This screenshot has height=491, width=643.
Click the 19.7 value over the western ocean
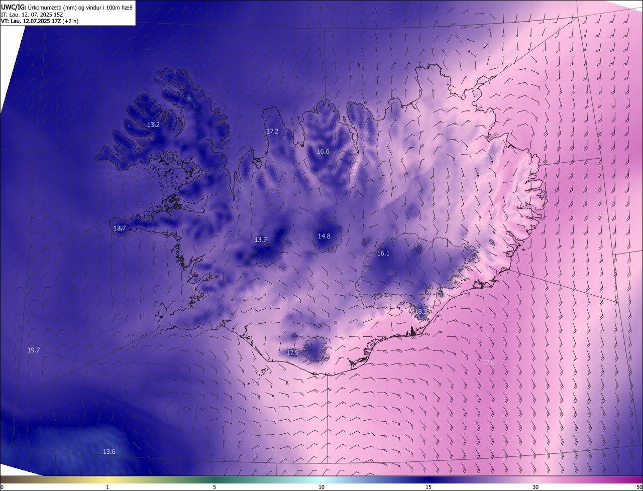tap(34, 350)
